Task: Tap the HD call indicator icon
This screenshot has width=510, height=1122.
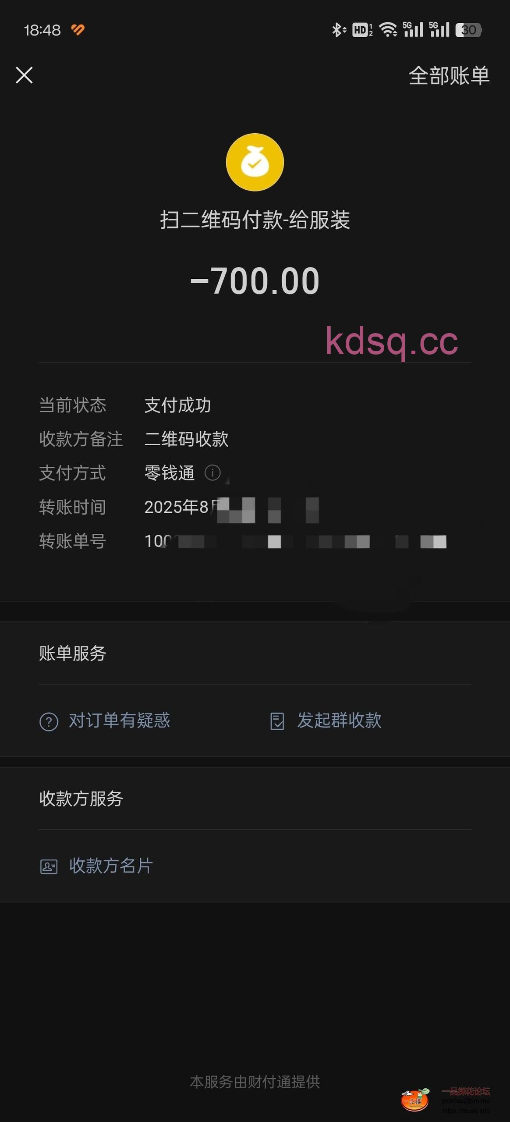Action: pyautogui.click(x=362, y=30)
